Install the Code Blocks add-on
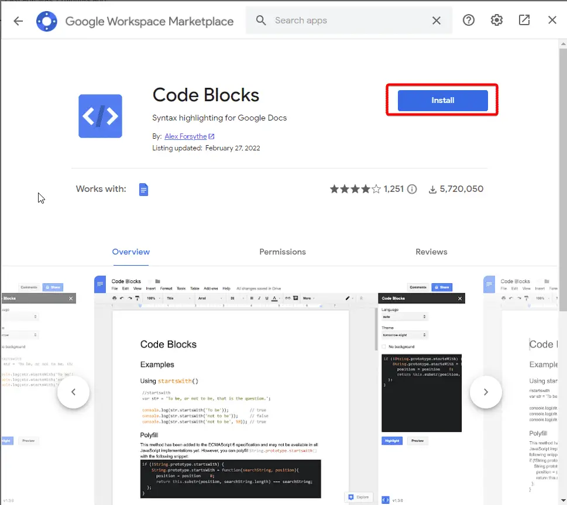 click(442, 100)
